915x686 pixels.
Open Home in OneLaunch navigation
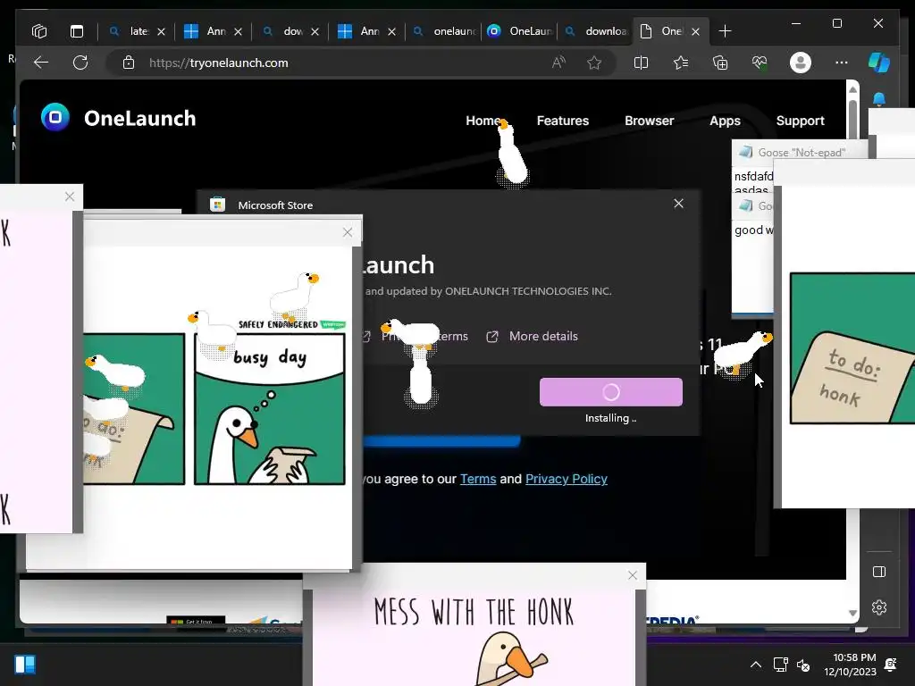pyautogui.click(x=483, y=121)
